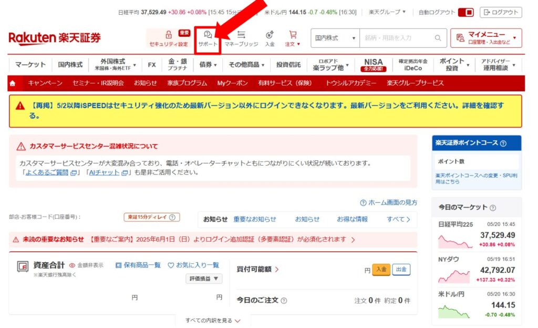Open 金・銀プラチナ menu
Image resolution: width=538 pixels, height=328 pixels.
pyautogui.click(x=178, y=65)
